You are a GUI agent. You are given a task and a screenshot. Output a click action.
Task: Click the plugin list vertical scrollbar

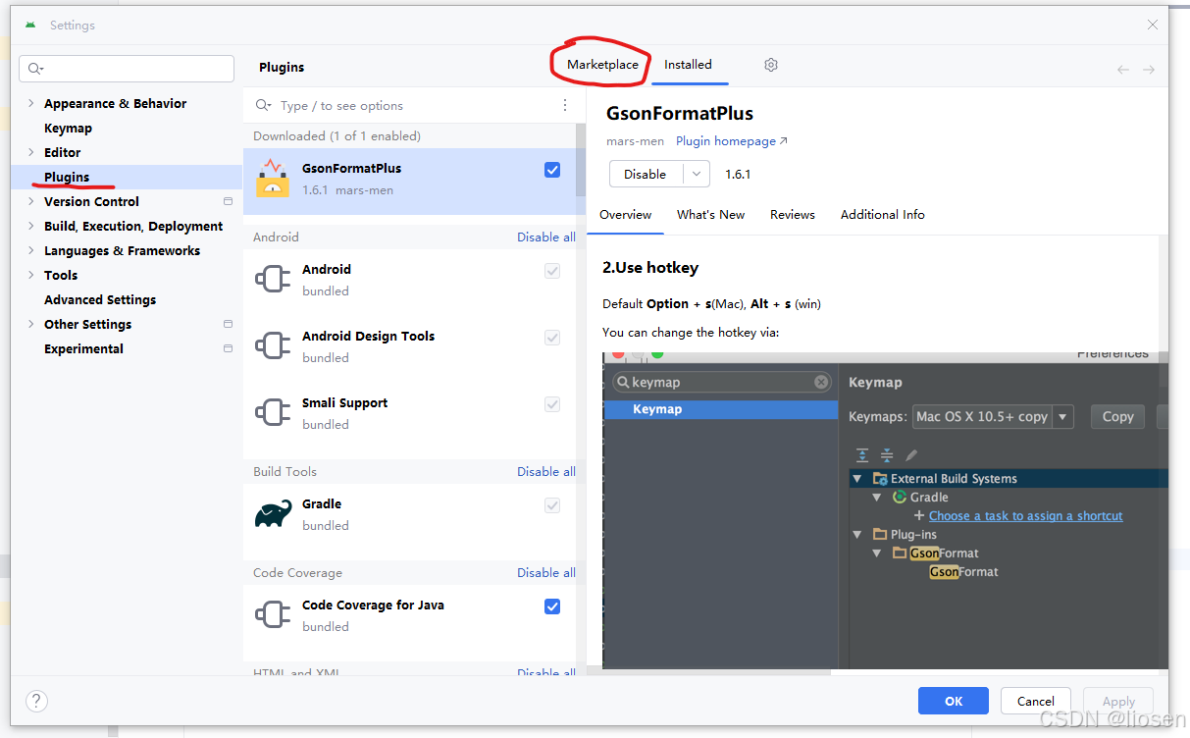pos(581,162)
